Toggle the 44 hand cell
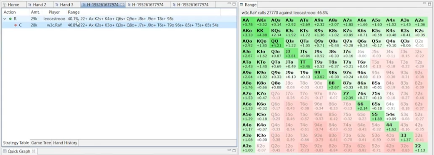Viewport: 434px width, 155px height. point(392,127)
